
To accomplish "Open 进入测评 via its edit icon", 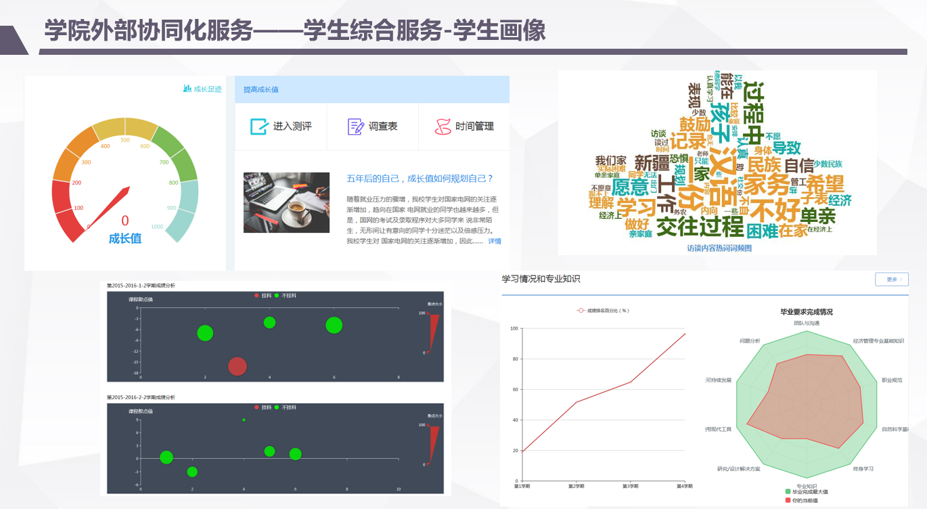I will (259, 127).
